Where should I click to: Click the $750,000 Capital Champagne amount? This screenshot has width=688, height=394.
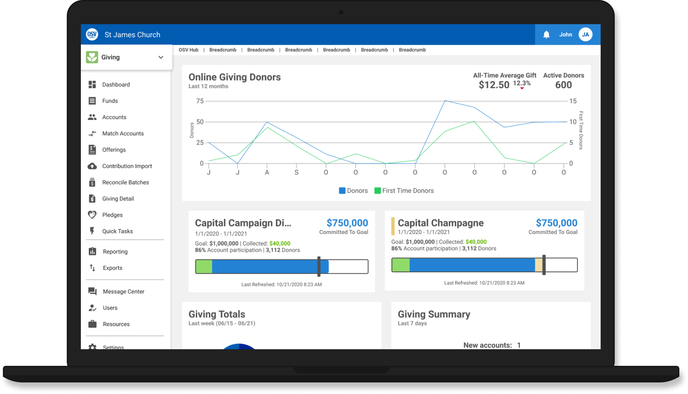[x=556, y=223]
